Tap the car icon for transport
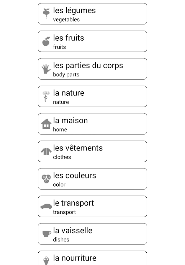Viewport: 185px width, 265px height. point(46,206)
